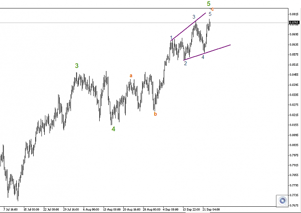Click the 0.8275 price axis label
Image resolution: width=301 pixels, height=213 pixels.
click(x=294, y=105)
